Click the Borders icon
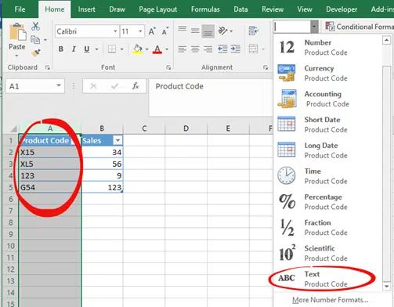The image size is (394, 307). tap(112, 49)
